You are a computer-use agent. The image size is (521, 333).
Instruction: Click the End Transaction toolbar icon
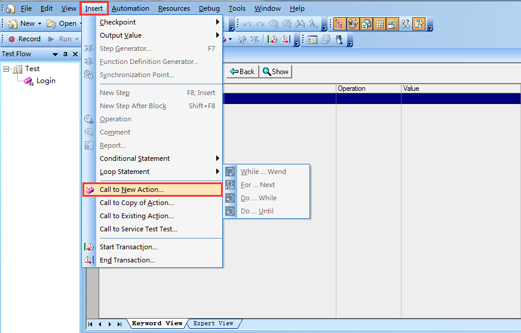286,40
